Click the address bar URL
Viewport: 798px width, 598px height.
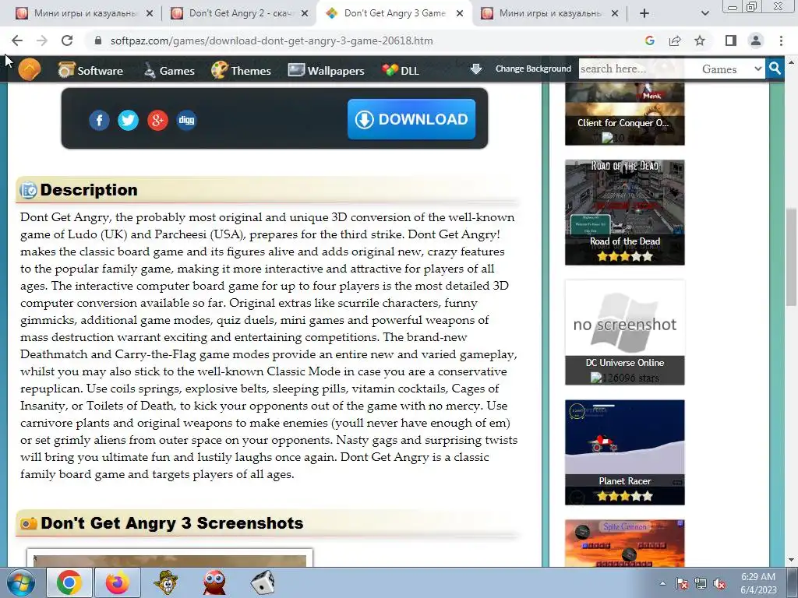point(272,40)
